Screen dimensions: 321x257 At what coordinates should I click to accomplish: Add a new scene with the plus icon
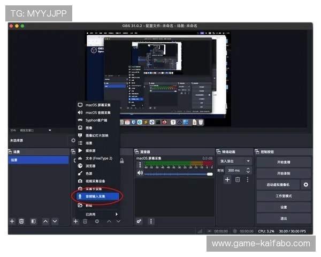(x=12, y=221)
